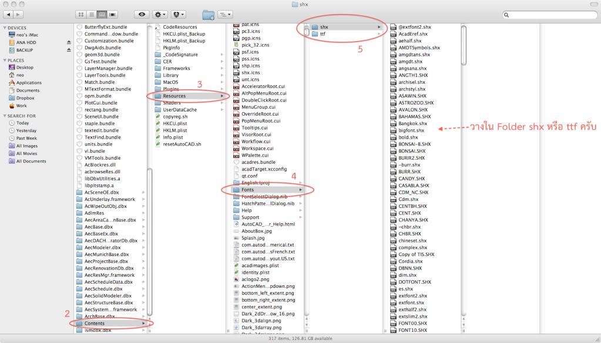
Task: Click the file icon of Bangkok.shx
Action: 393,124
